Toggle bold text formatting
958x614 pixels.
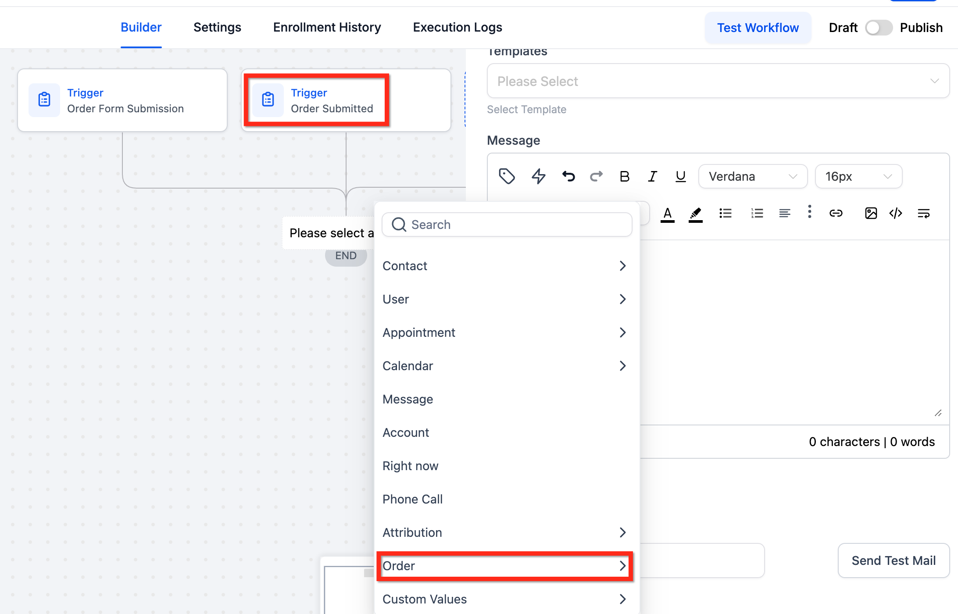[624, 176]
